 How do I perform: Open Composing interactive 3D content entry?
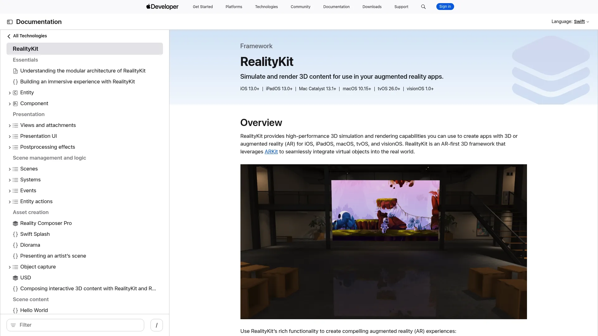[88, 289]
